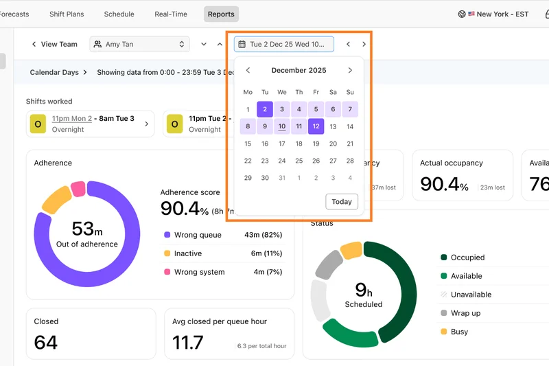Viewport: 549px width, 366px height.
Task: Click the timezone globe icon
Action: [x=461, y=14]
